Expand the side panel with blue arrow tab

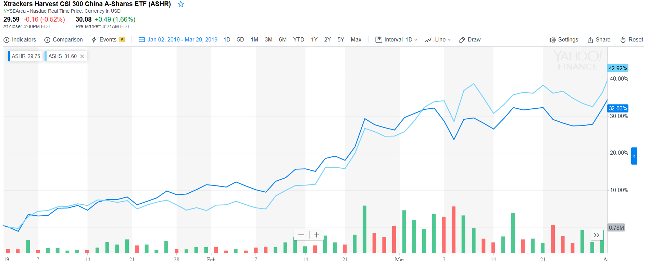[634, 156]
